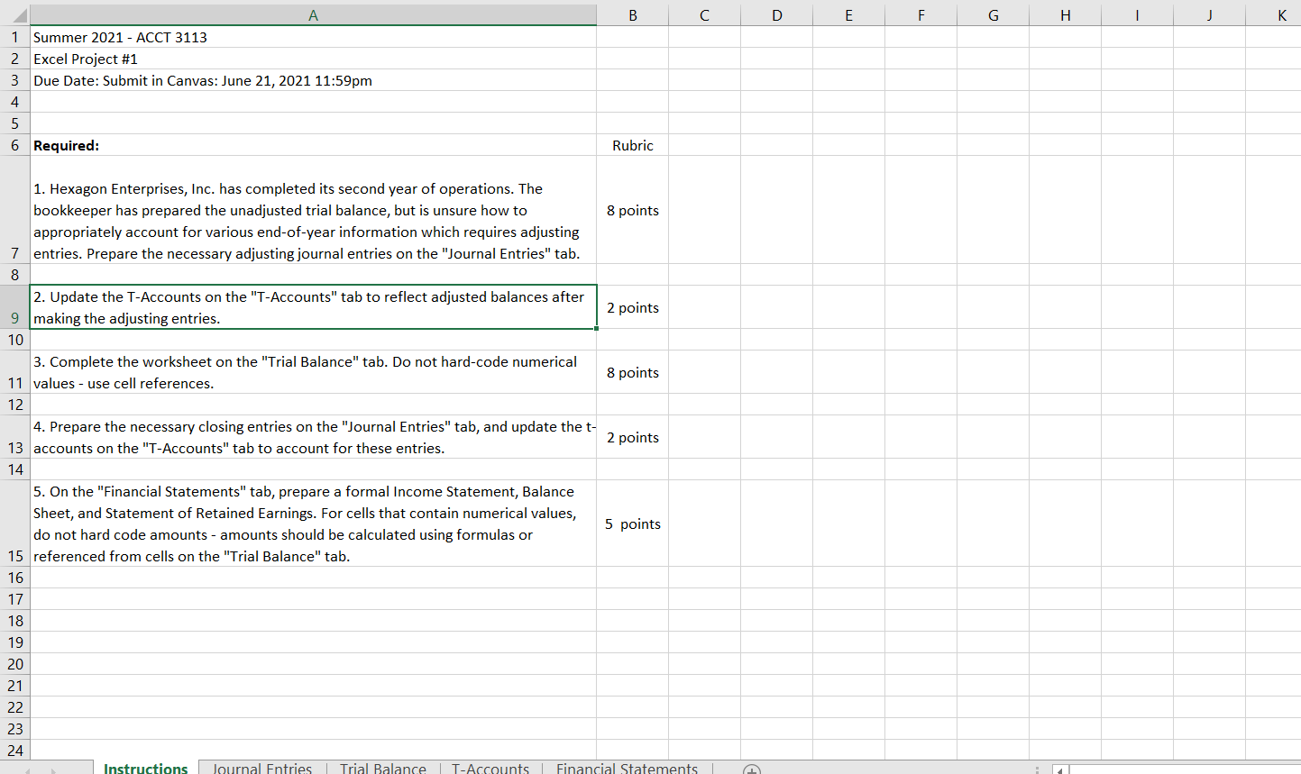Click the 'Prepare the necessary closing entries' cell
Screen dimensions: 1301x774
313,437
